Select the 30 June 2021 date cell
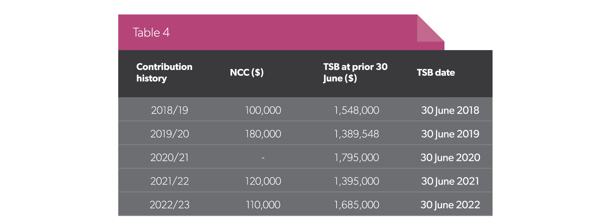Image resolution: width=589 pixels, height=224 pixels. click(450, 181)
